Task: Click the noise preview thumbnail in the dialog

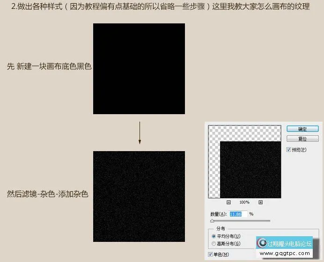Action: (245, 162)
